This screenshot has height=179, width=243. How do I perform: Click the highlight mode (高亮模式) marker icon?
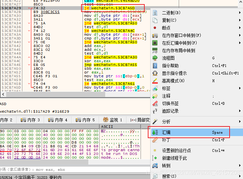[155, 81]
